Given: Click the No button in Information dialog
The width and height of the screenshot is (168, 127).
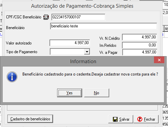Looking at the screenshot, I should [x=97, y=93].
